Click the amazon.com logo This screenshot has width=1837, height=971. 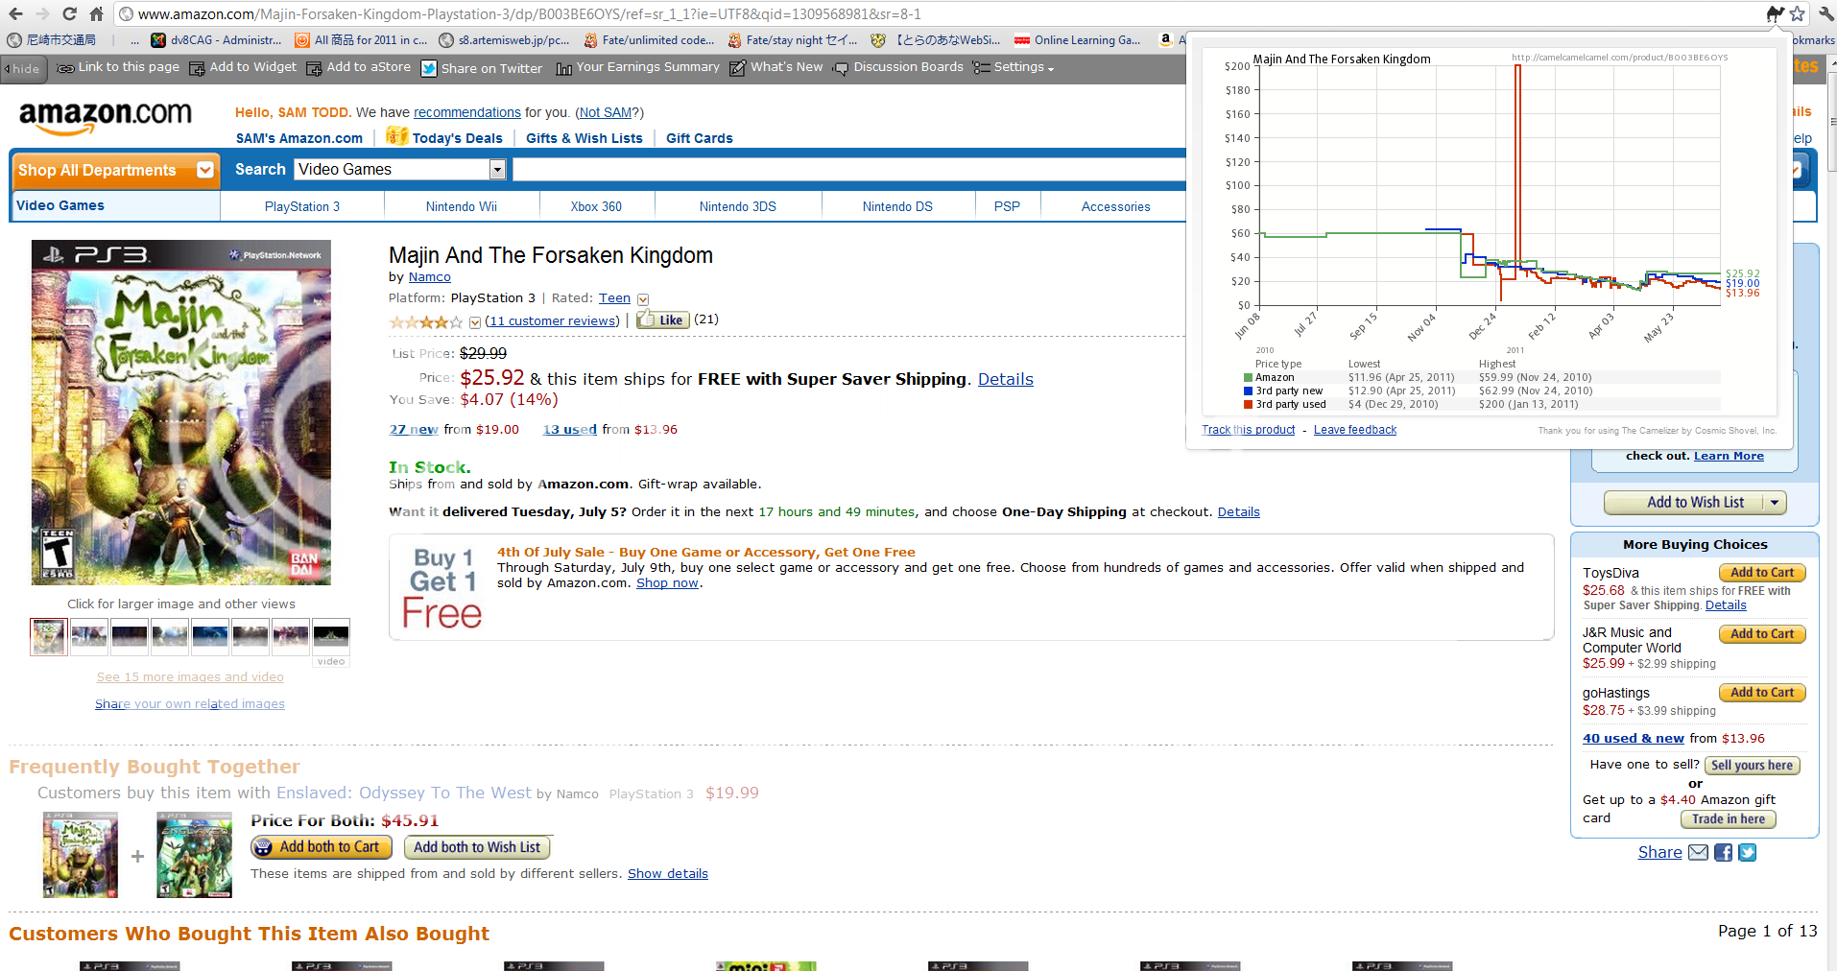(x=106, y=119)
